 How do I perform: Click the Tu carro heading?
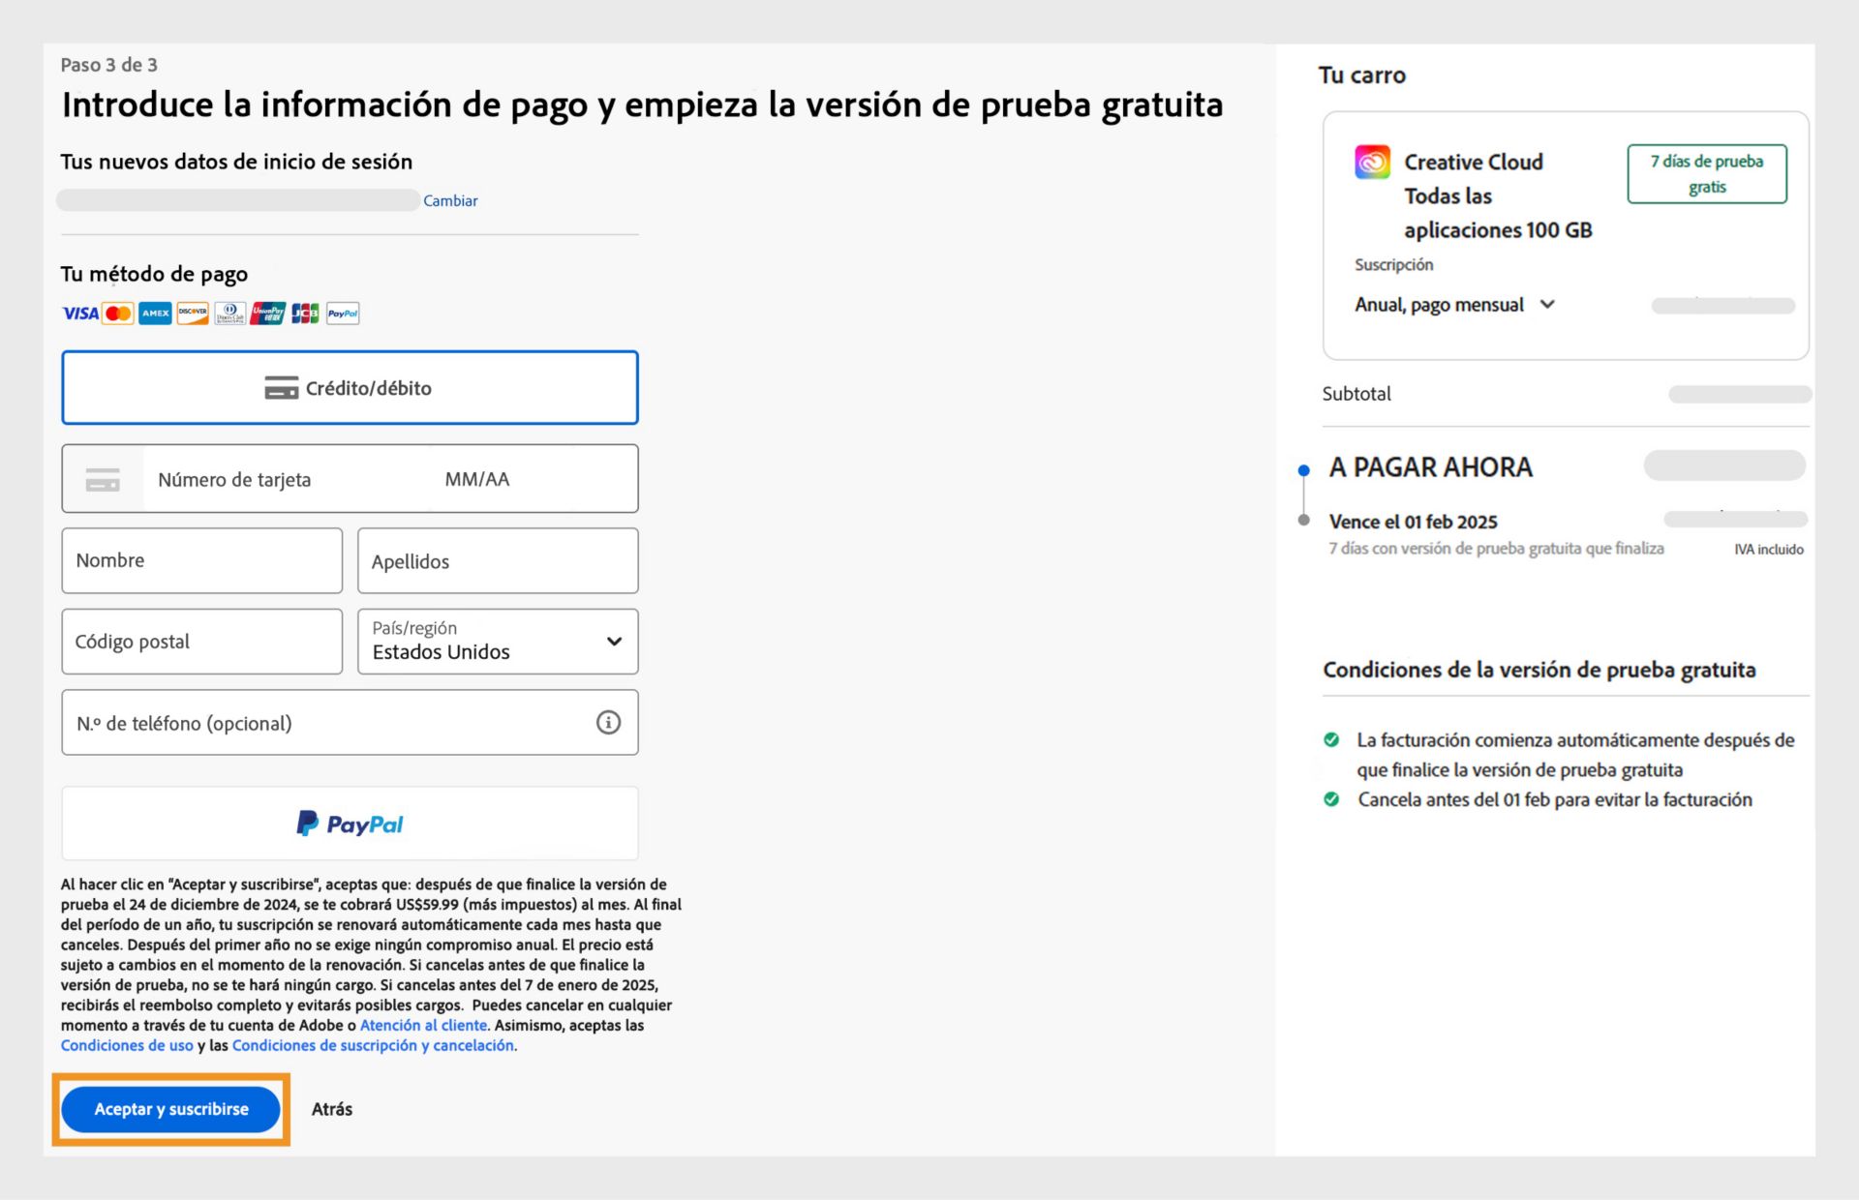click(x=1361, y=75)
